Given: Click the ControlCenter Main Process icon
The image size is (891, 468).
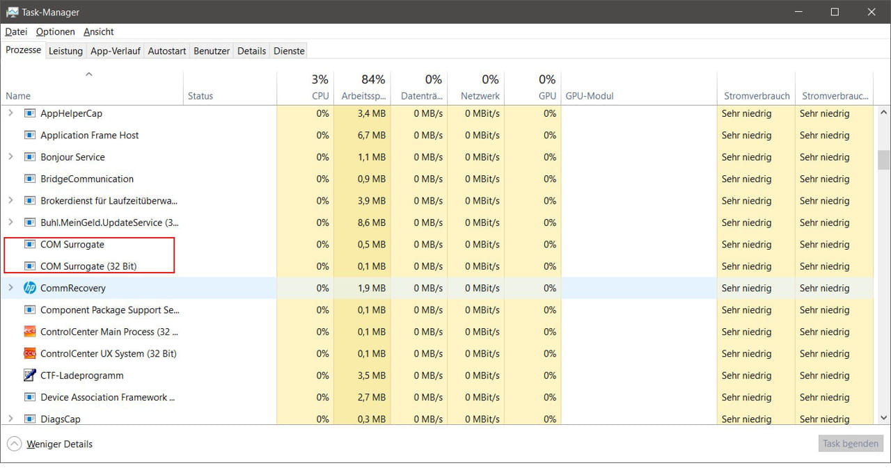Looking at the screenshot, I should point(29,332).
